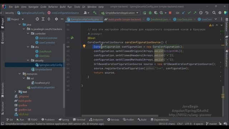Collapse the controller package
This screenshot has height=129, width=229.
pyautogui.click(x=28, y=33)
